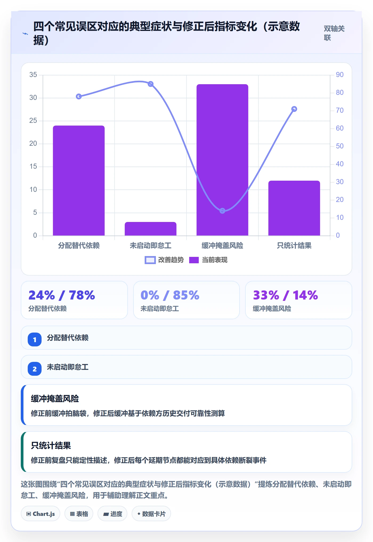This screenshot has width=373, height=542.
Task: Open the 0% / 85% data card
Action: click(x=186, y=300)
